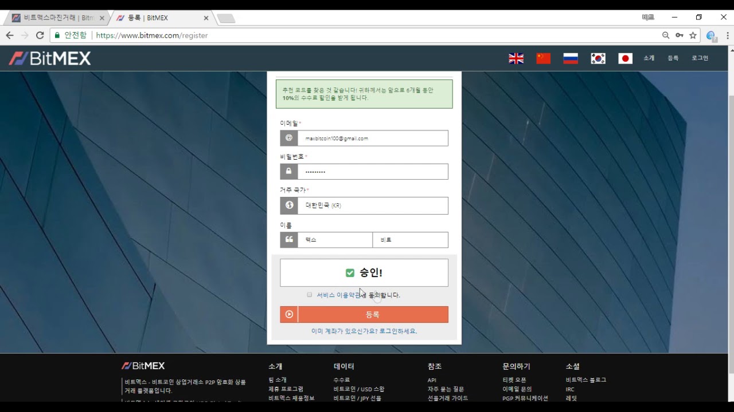The width and height of the screenshot is (734, 412).
Task: Open Chrome three-dot menu
Action: pos(727,35)
